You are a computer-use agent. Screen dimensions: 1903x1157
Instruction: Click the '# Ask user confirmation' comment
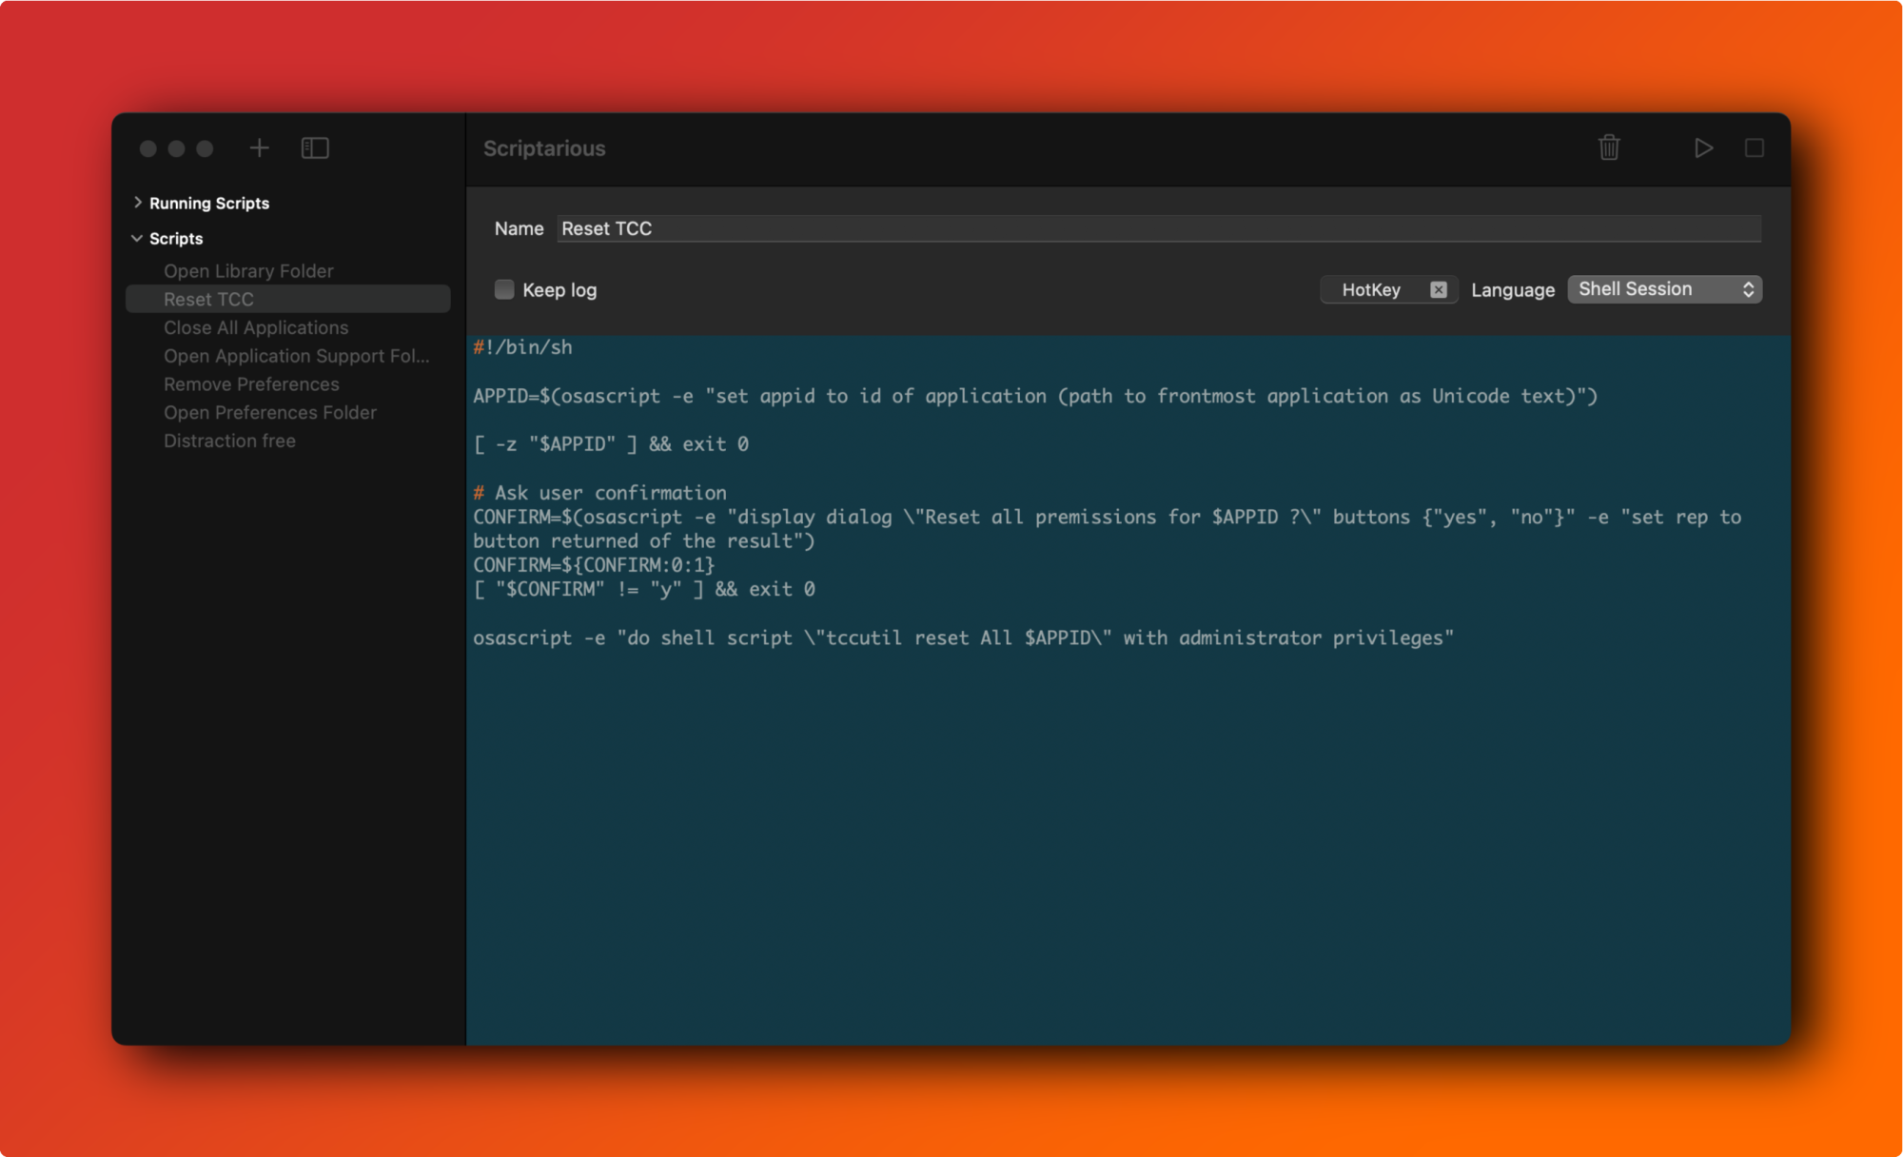(600, 493)
